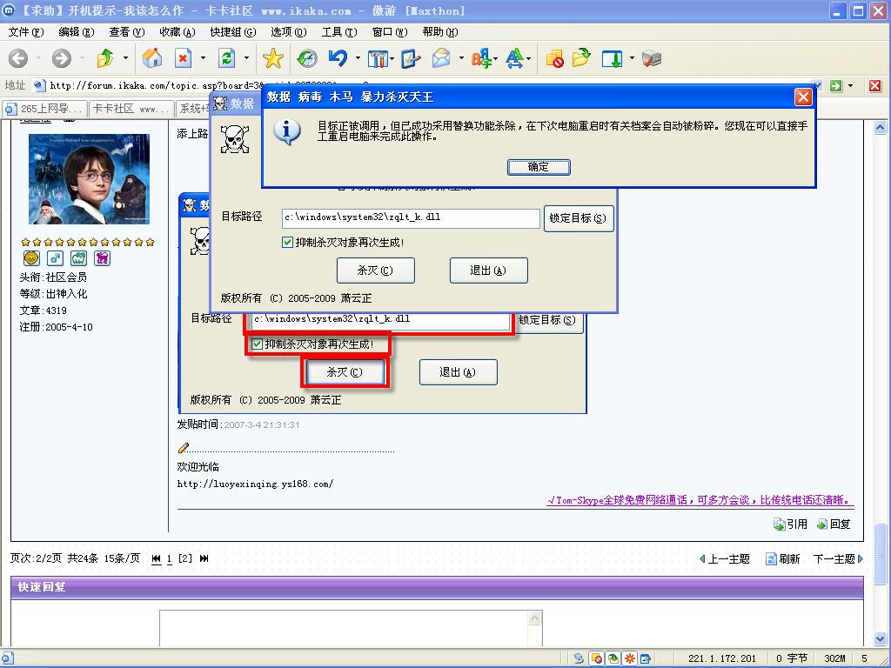Go to 上一主题 previous topic
Viewport: 891px width, 668px height.
click(x=725, y=559)
